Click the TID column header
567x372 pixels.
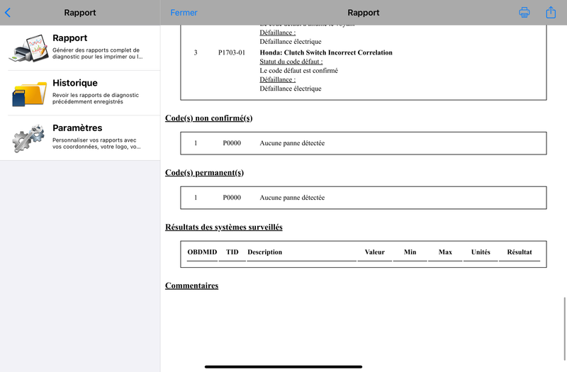click(x=232, y=252)
